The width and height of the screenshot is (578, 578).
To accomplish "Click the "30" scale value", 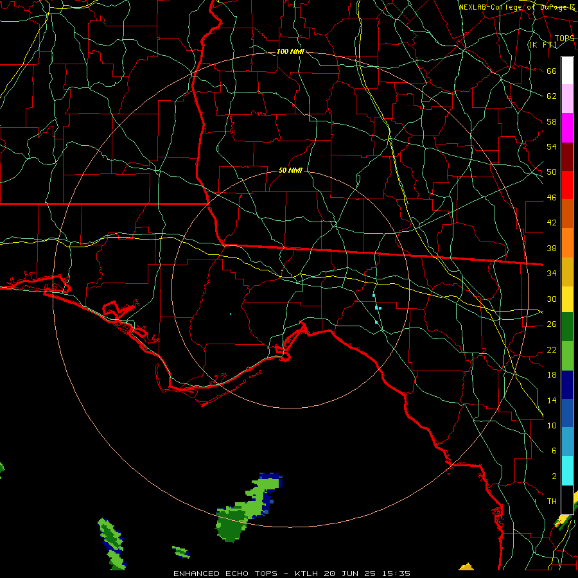I will pyautogui.click(x=552, y=299).
